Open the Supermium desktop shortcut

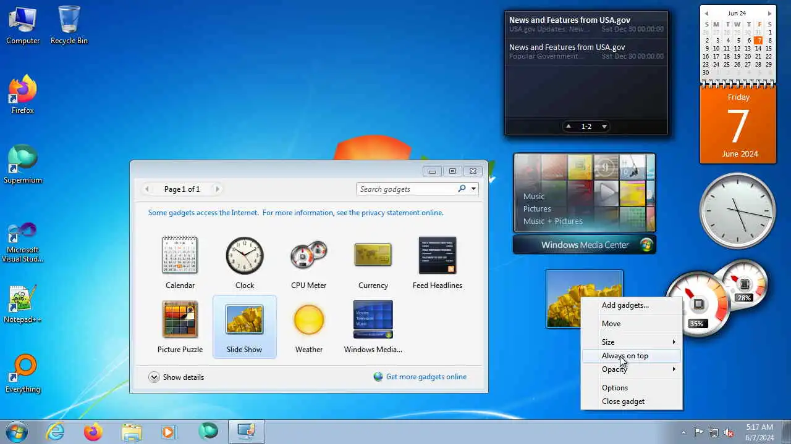tap(23, 165)
